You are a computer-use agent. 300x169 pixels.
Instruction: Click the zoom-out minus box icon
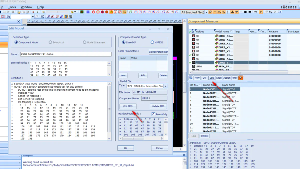point(140,12)
